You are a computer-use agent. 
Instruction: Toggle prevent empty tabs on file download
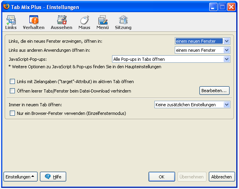(13, 91)
